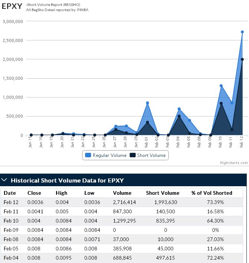This screenshot has width=249, height=263.
Task: Click the Short Volume dark legend swatch
Action: tap(133, 155)
